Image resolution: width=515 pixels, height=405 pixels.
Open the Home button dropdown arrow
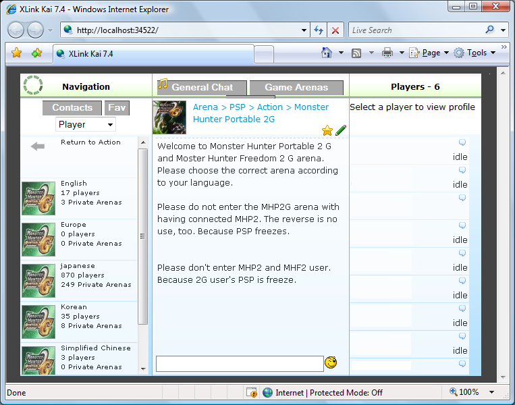341,53
